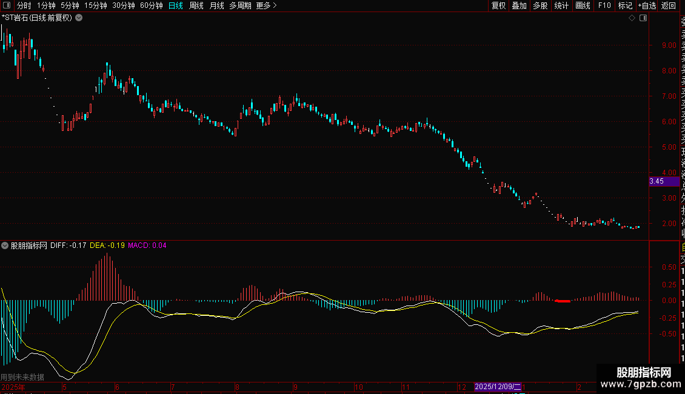Click the 5.00 price axis label
Screen dimensions: 685x394
[669, 147]
